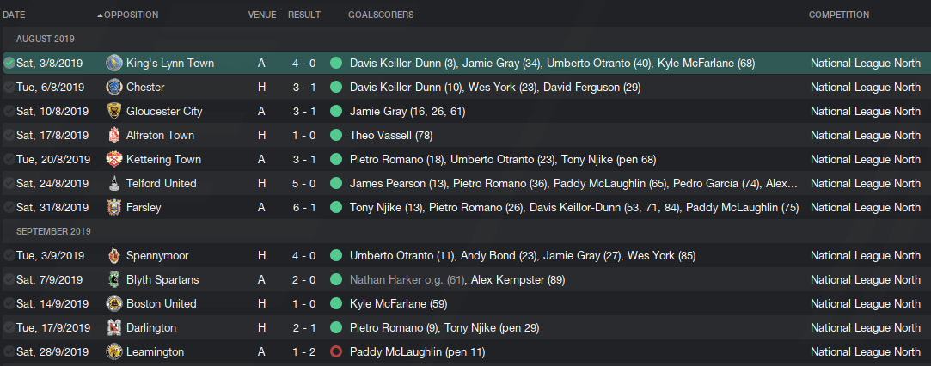Toggle the checkmark for the 3/8/2019 fixture

click(x=9, y=63)
